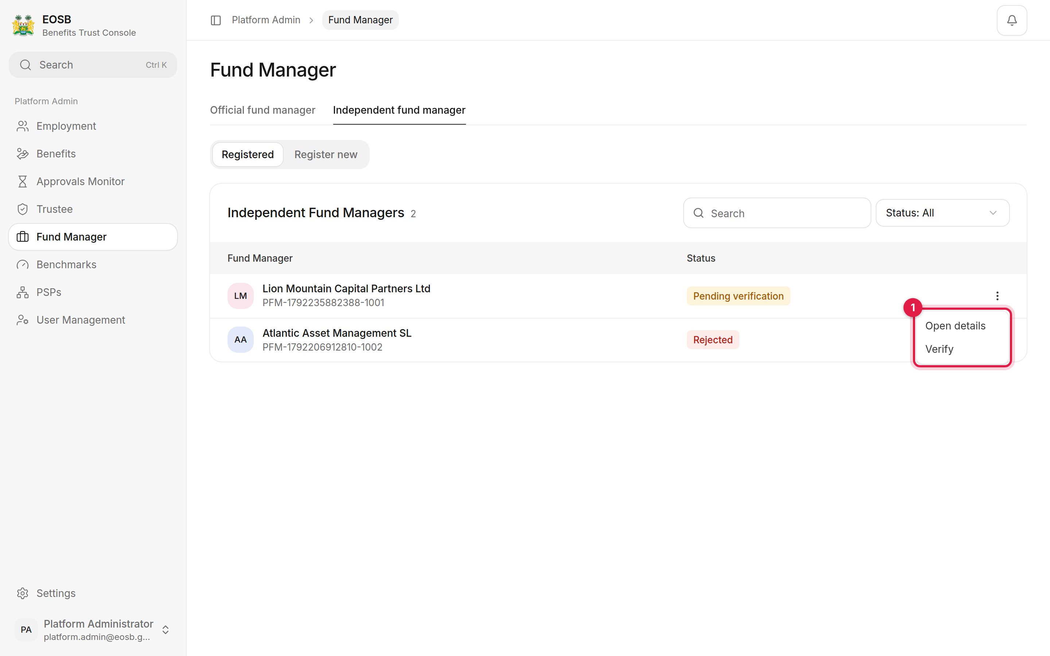Click the Fund Manager sidebar item
The image size is (1050, 656).
[x=93, y=237]
